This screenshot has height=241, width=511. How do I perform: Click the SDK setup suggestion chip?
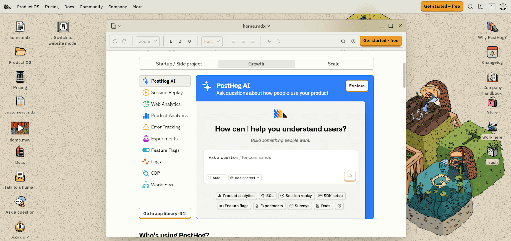pos(331,196)
